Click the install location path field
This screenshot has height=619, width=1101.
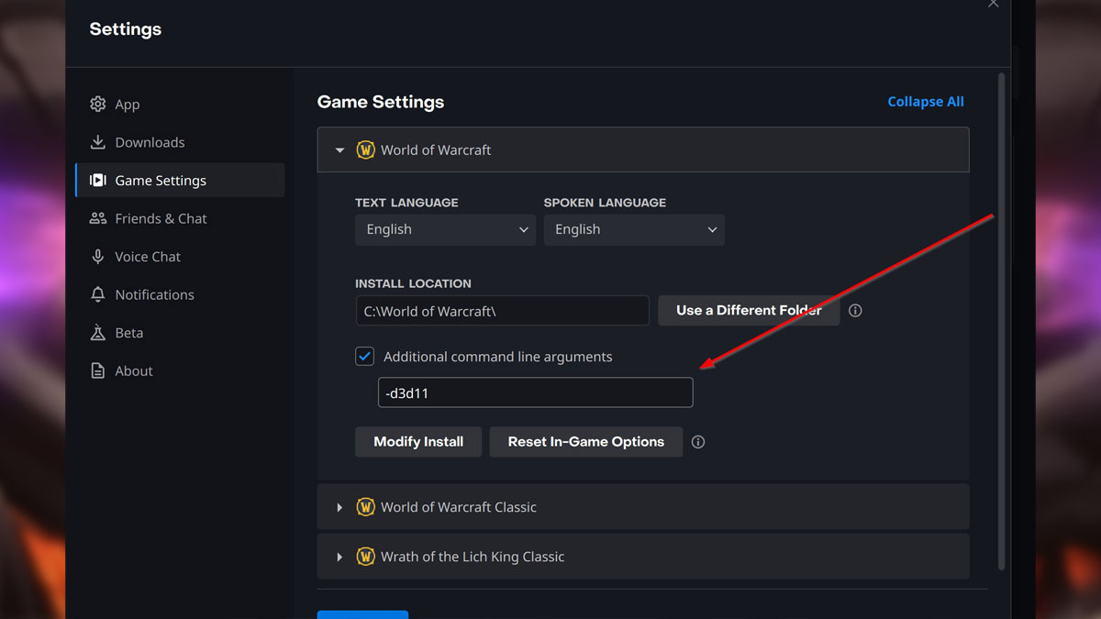point(503,311)
